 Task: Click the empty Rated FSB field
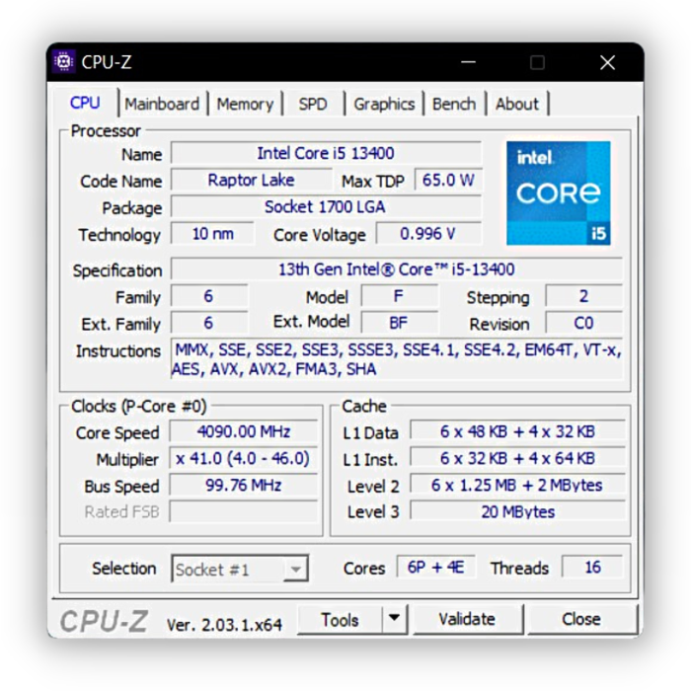pyautogui.click(x=243, y=511)
